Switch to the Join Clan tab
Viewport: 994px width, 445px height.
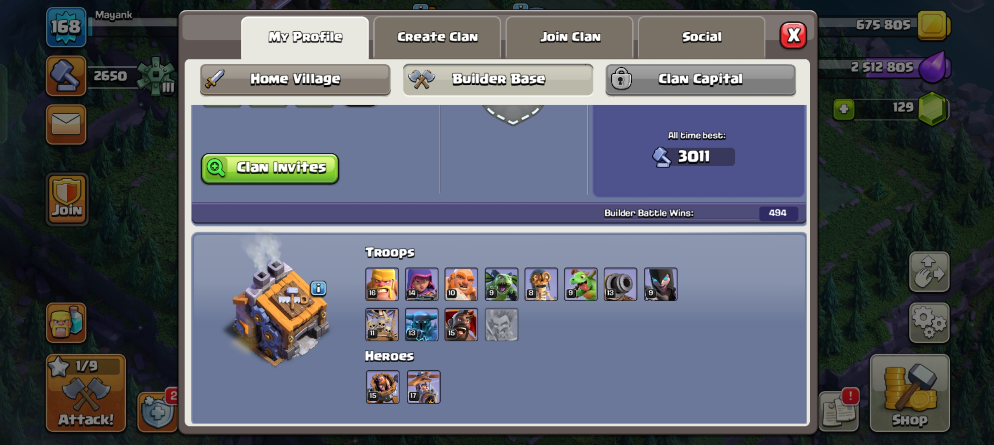(x=570, y=37)
